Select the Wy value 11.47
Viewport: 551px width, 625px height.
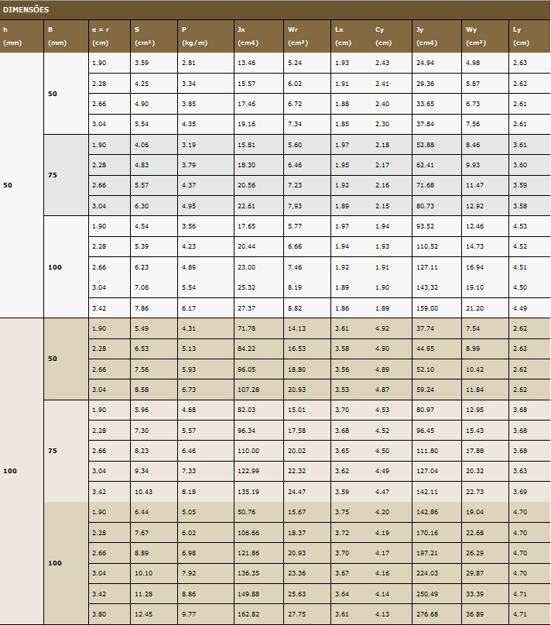pyautogui.click(x=475, y=185)
